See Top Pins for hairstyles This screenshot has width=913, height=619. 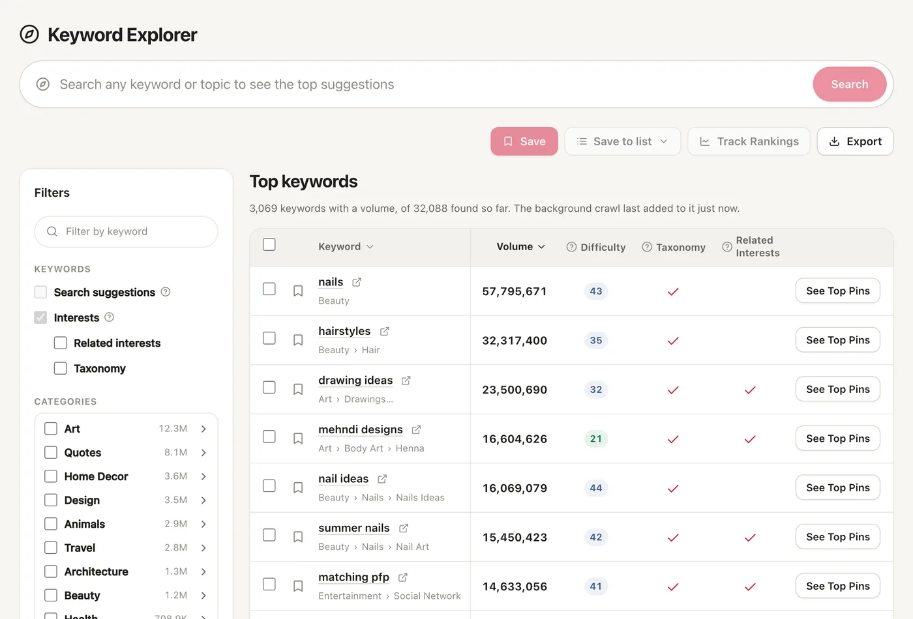pyautogui.click(x=838, y=340)
